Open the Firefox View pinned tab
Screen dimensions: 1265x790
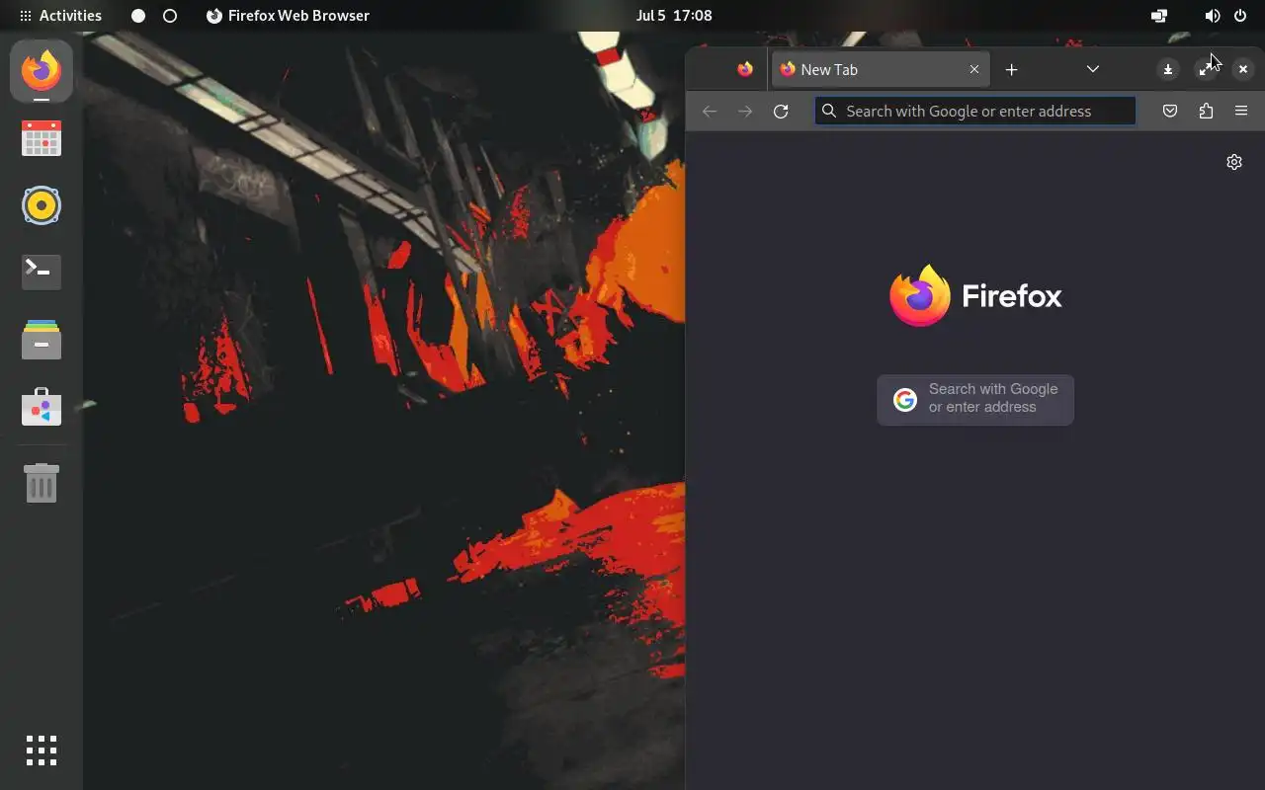745,69
